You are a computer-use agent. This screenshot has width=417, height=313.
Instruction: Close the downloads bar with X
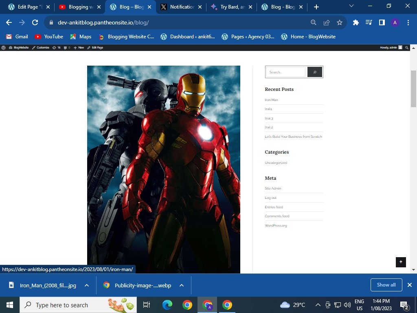click(x=410, y=285)
